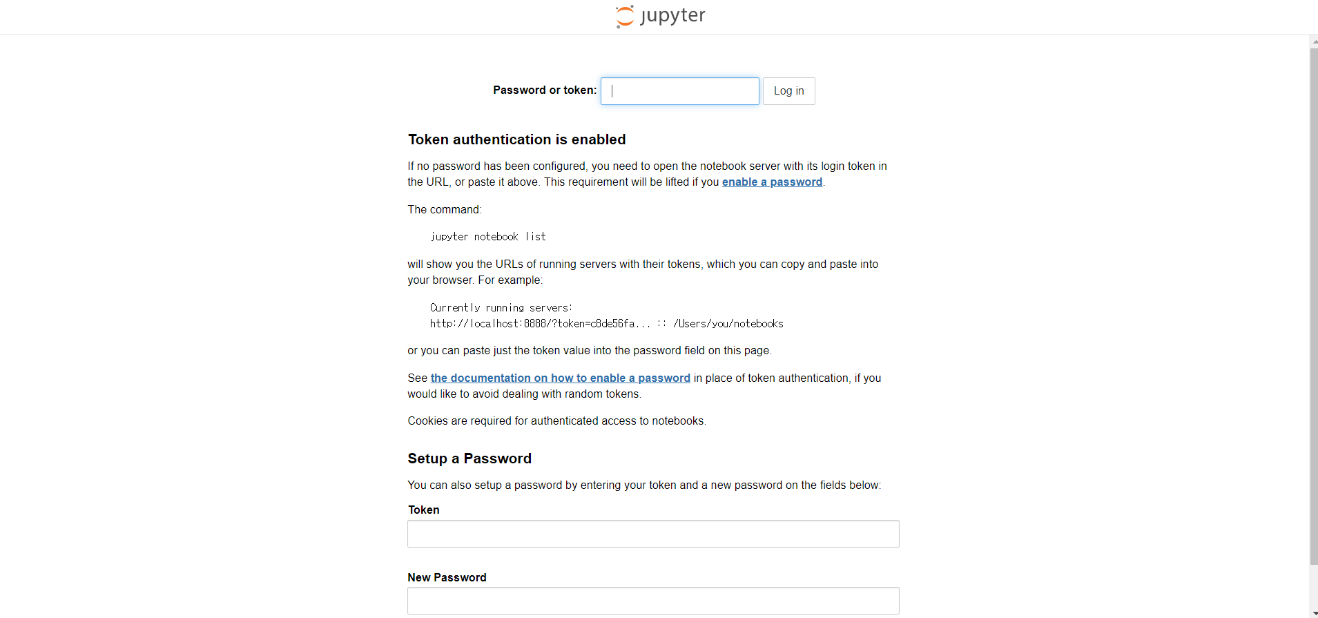Click the 'Token authentication is enabled' heading
1318x618 pixels.
click(x=516, y=139)
